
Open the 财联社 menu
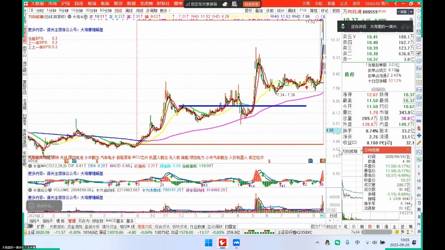pos(163,3)
